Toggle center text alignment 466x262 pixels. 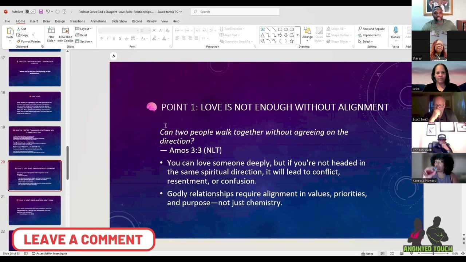click(183, 38)
